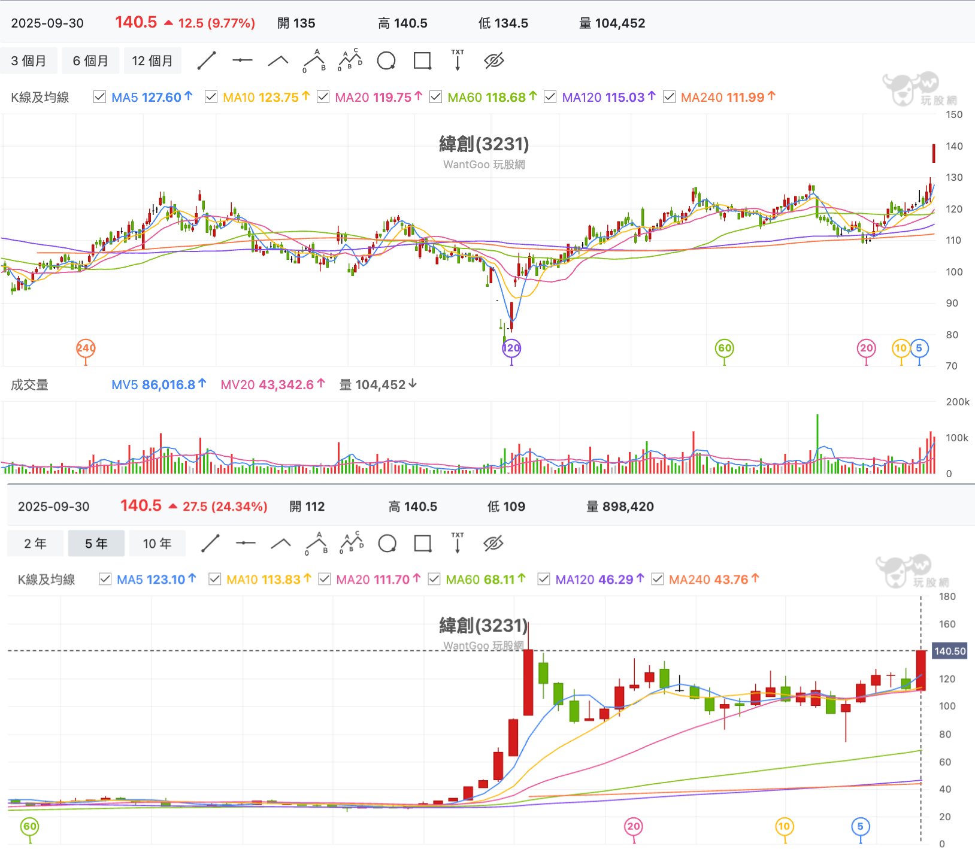Select rectangle drawing tool in daily chart
The height and width of the screenshot is (849, 975).
click(x=422, y=60)
